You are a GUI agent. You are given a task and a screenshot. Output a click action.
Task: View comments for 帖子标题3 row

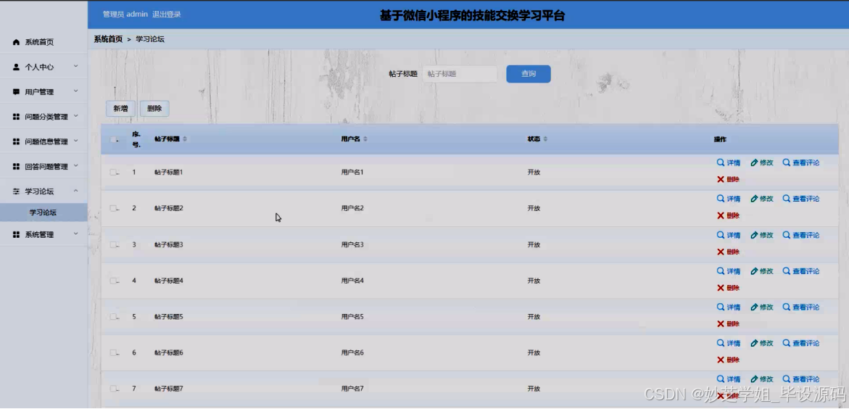pyautogui.click(x=801, y=235)
